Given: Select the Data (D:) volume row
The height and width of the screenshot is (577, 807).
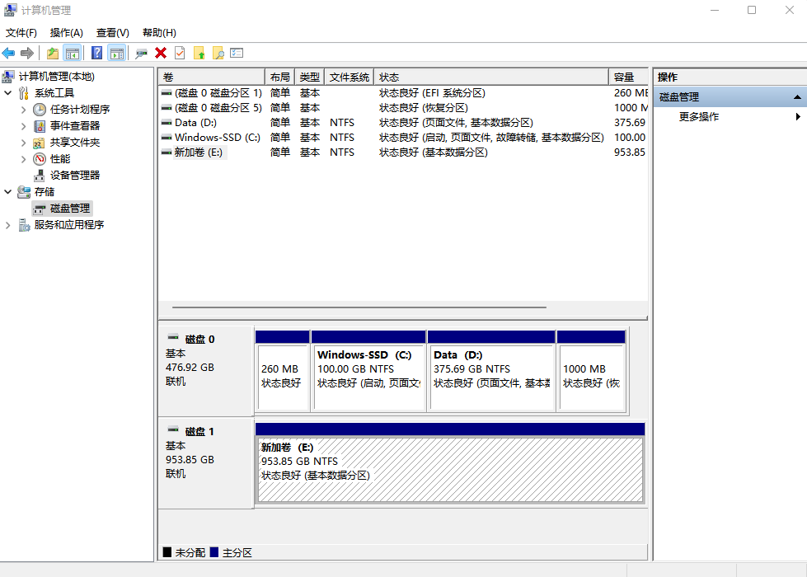Looking at the screenshot, I should 403,123.
